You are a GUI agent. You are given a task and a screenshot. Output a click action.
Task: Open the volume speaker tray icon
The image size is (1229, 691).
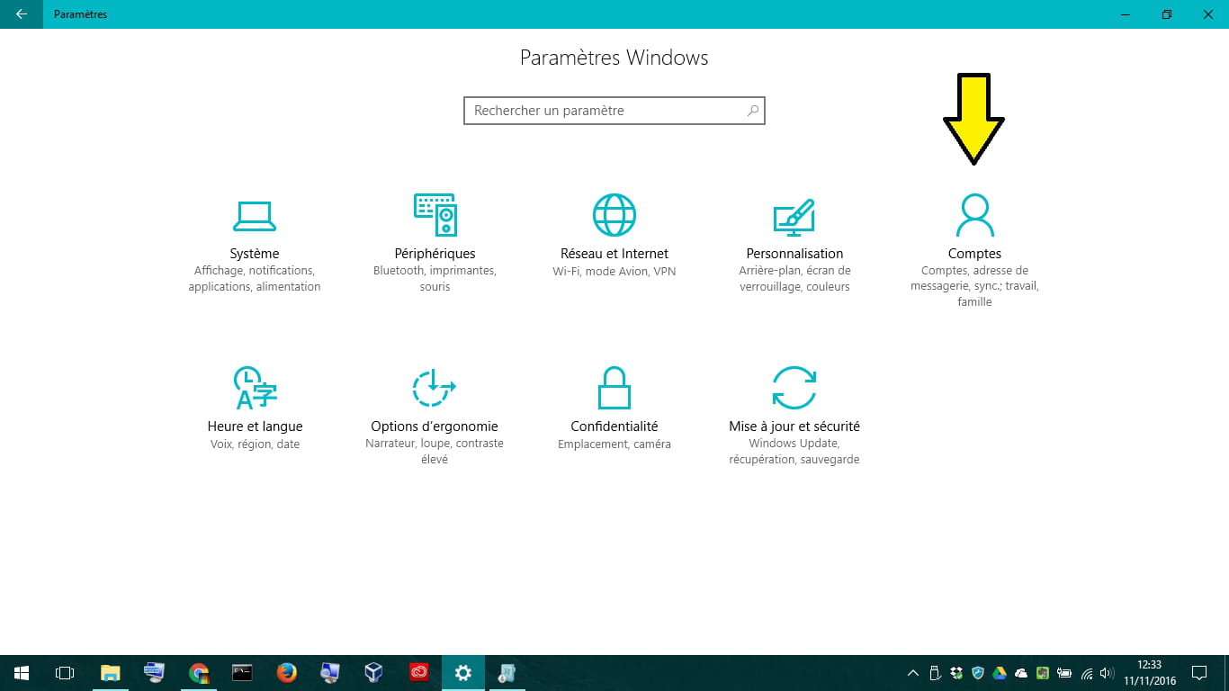click(x=1107, y=673)
